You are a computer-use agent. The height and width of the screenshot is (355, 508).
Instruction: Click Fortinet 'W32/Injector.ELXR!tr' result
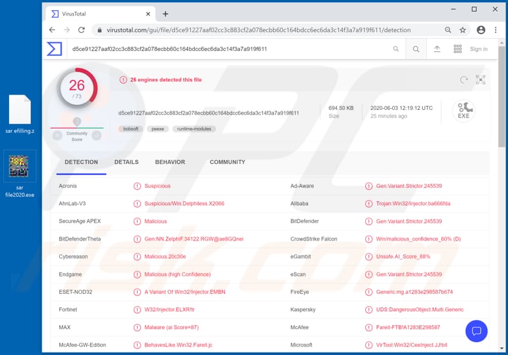click(170, 309)
